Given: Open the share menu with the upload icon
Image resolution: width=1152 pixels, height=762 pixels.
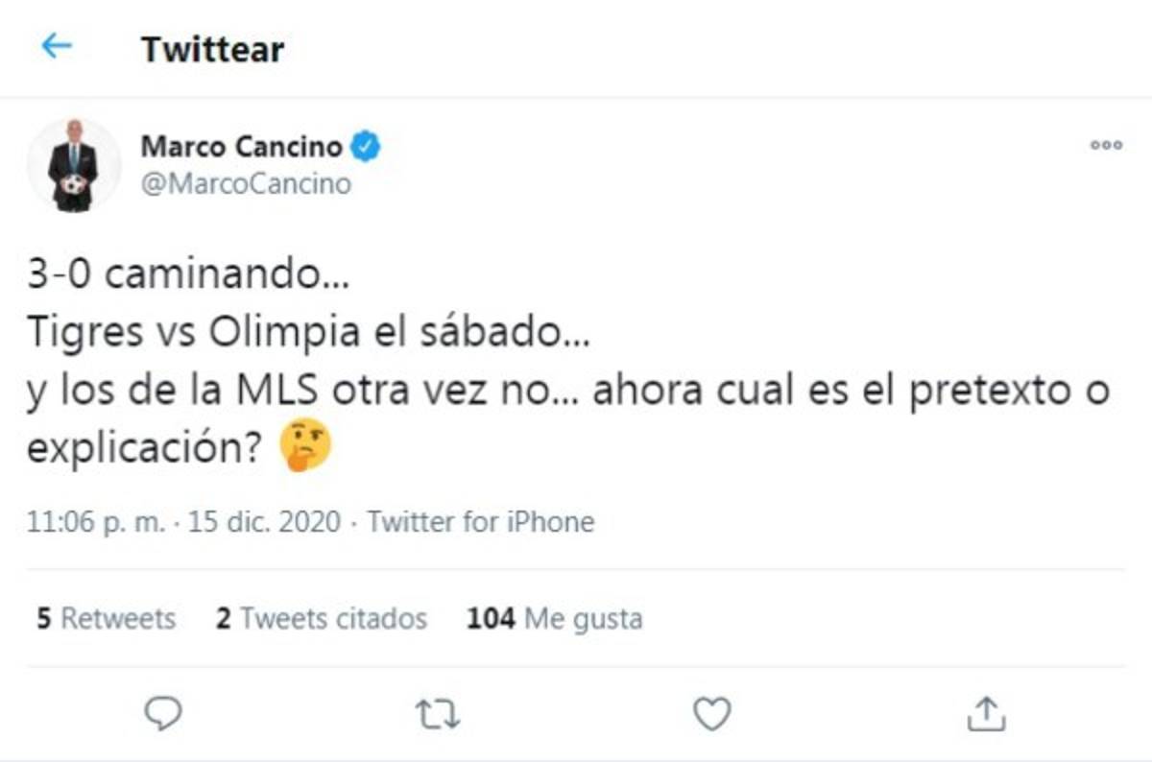Looking at the screenshot, I should click(x=984, y=712).
